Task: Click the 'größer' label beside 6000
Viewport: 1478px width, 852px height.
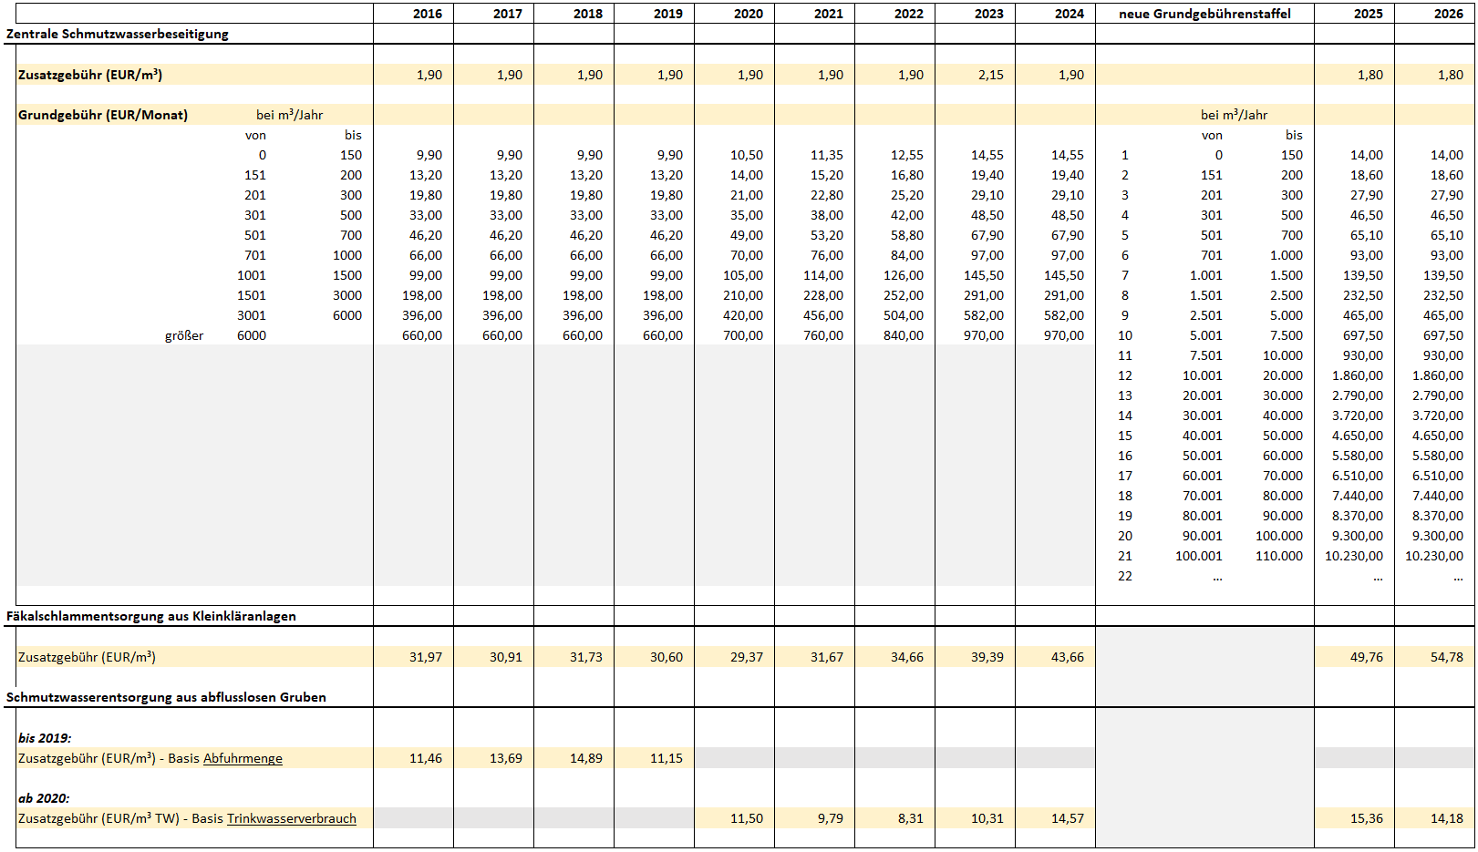Action: click(x=184, y=335)
